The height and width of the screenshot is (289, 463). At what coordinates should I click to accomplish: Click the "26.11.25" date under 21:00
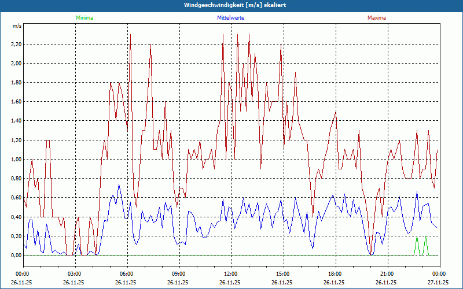click(x=386, y=282)
